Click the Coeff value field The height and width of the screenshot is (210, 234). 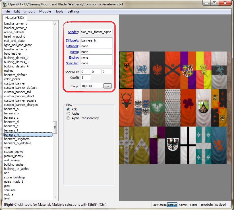click(x=86, y=77)
